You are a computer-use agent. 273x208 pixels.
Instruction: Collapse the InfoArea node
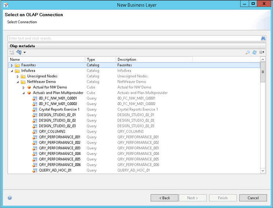(12, 71)
